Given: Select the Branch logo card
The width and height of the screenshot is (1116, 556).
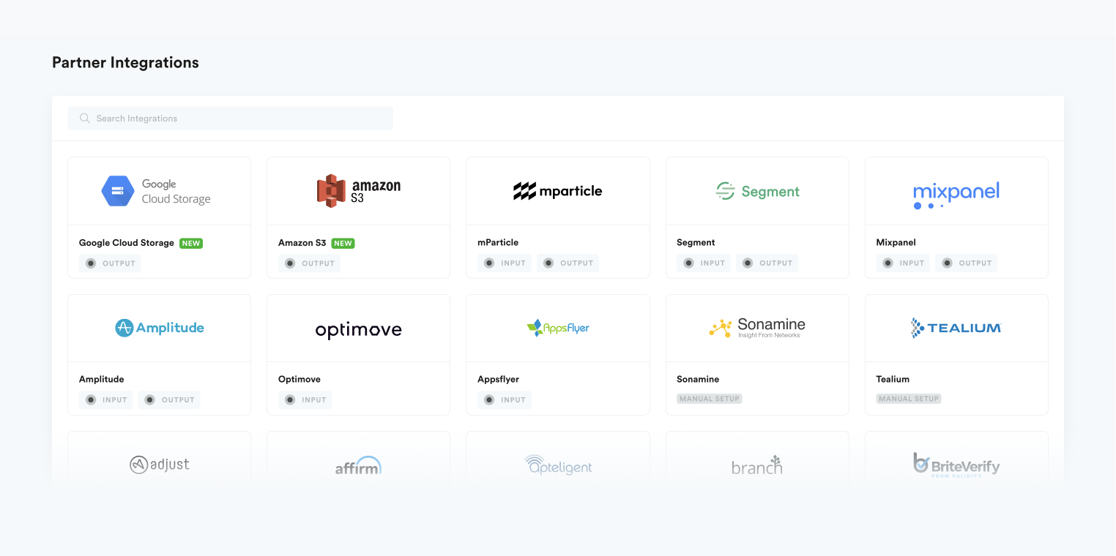Looking at the screenshot, I should tap(757, 465).
